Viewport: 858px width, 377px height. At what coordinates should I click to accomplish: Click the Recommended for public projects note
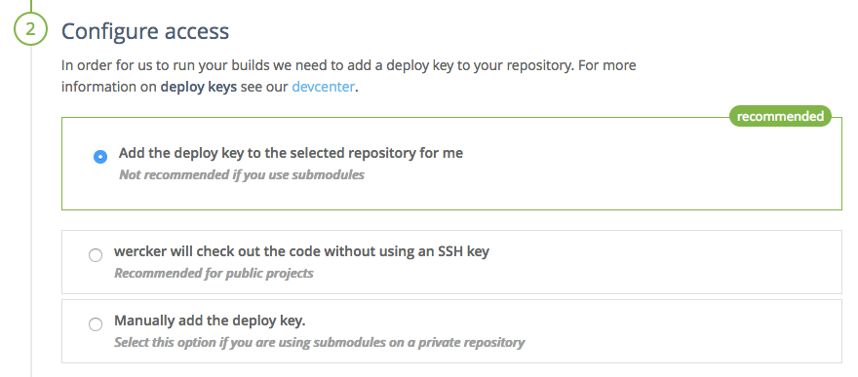coord(214,273)
